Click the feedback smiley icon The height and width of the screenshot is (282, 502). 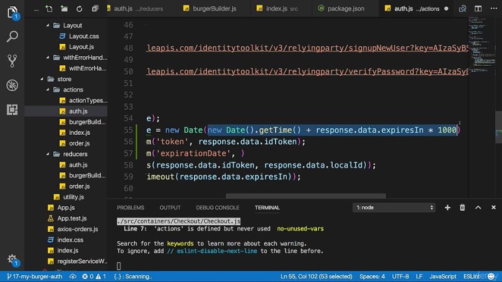pyautogui.click(x=491, y=276)
